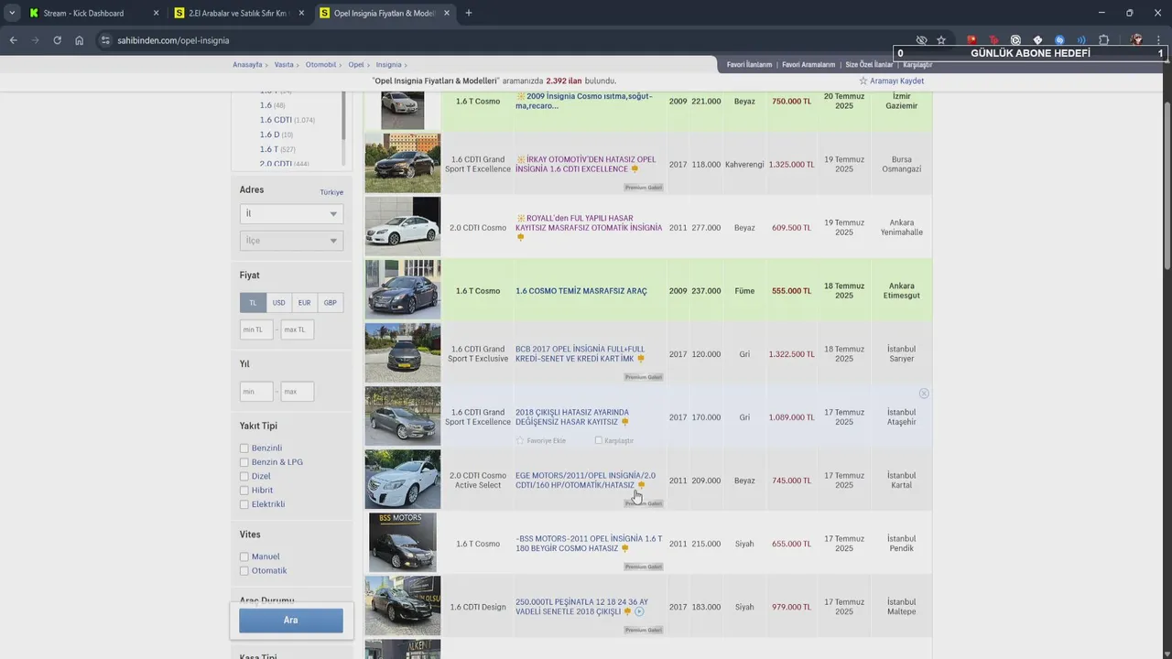Open Favori İlanlarım link
This screenshot has height=659, width=1172.
click(749, 65)
